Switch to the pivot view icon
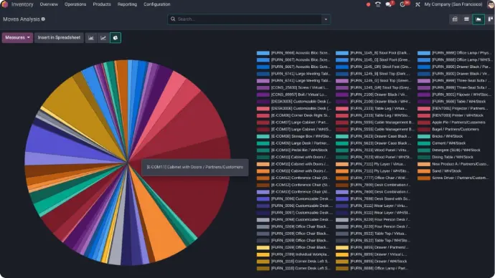The image size is (495, 278). click(x=455, y=19)
